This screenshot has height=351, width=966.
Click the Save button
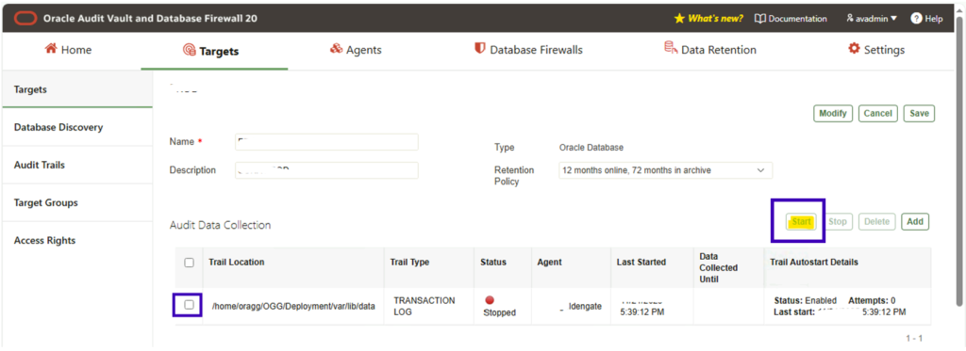[919, 114]
